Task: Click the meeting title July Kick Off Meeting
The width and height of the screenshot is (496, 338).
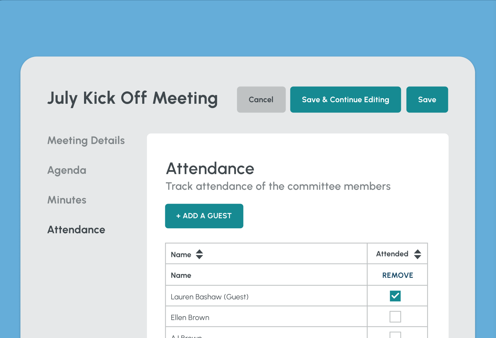Action: 132,99
